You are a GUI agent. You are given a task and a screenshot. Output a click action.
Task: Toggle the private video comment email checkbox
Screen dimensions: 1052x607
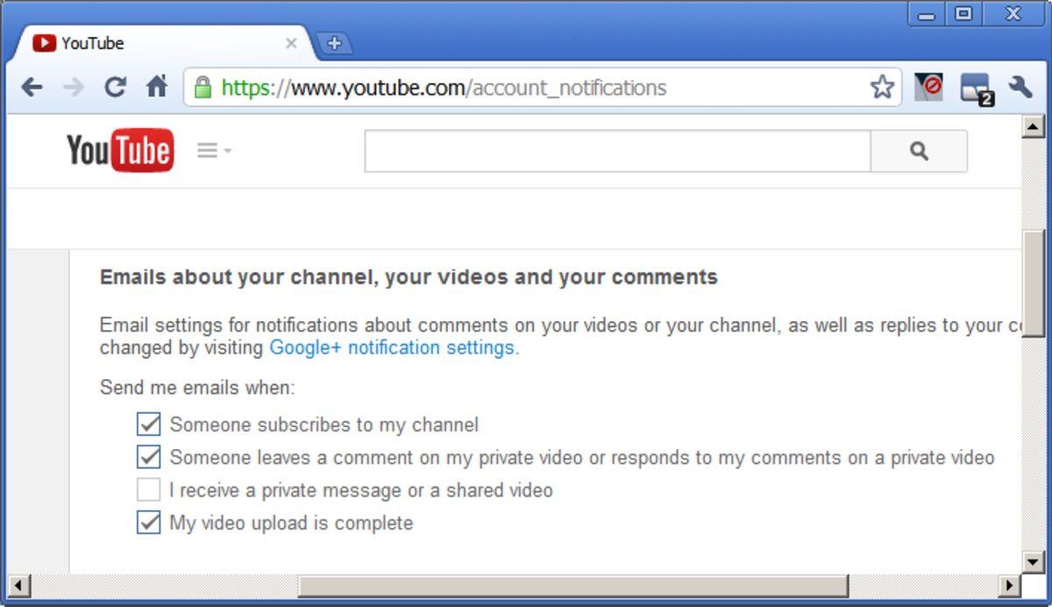(149, 457)
